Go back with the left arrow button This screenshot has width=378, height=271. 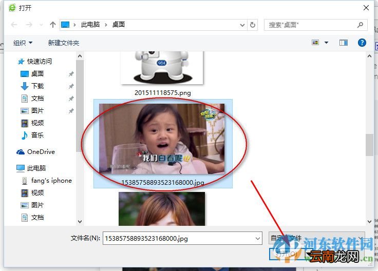point(14,25)
